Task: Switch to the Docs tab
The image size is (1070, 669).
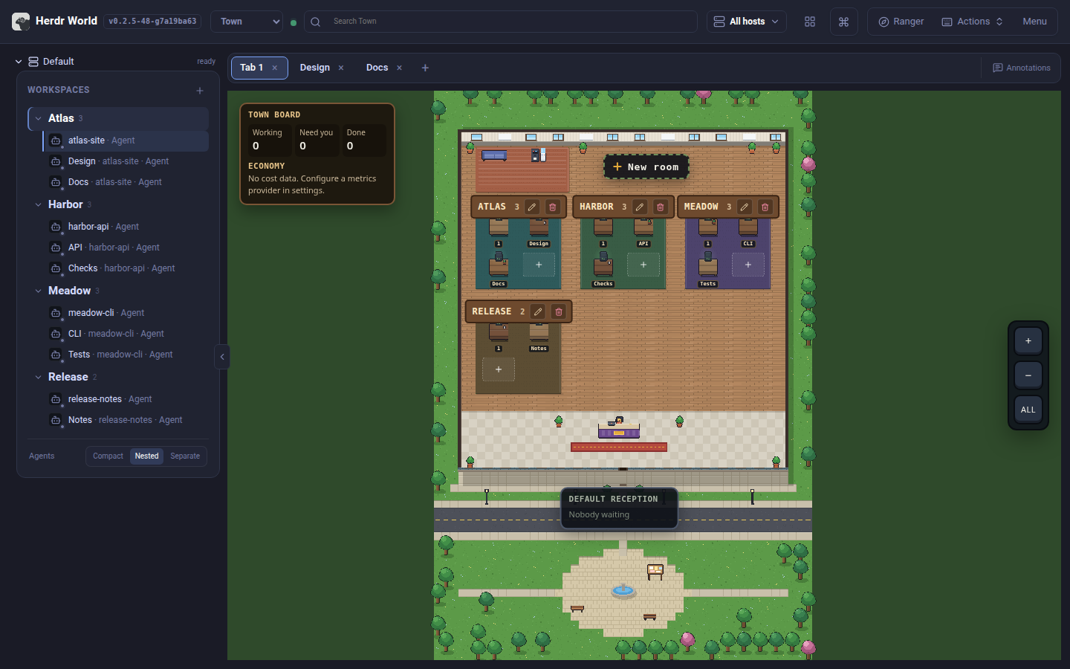Action: point(377,68)
